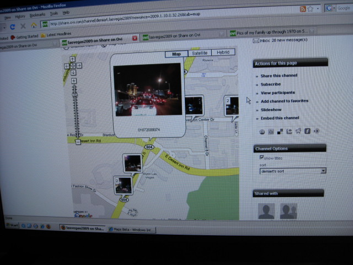
Task: Open the History menu
Action: point(20,17)
